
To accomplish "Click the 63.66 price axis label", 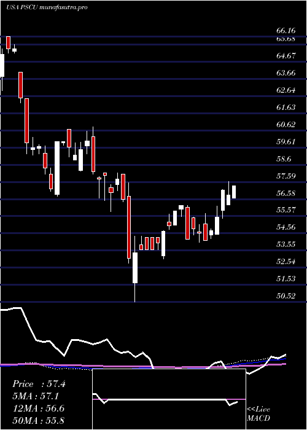I will (x=286, y=73).
